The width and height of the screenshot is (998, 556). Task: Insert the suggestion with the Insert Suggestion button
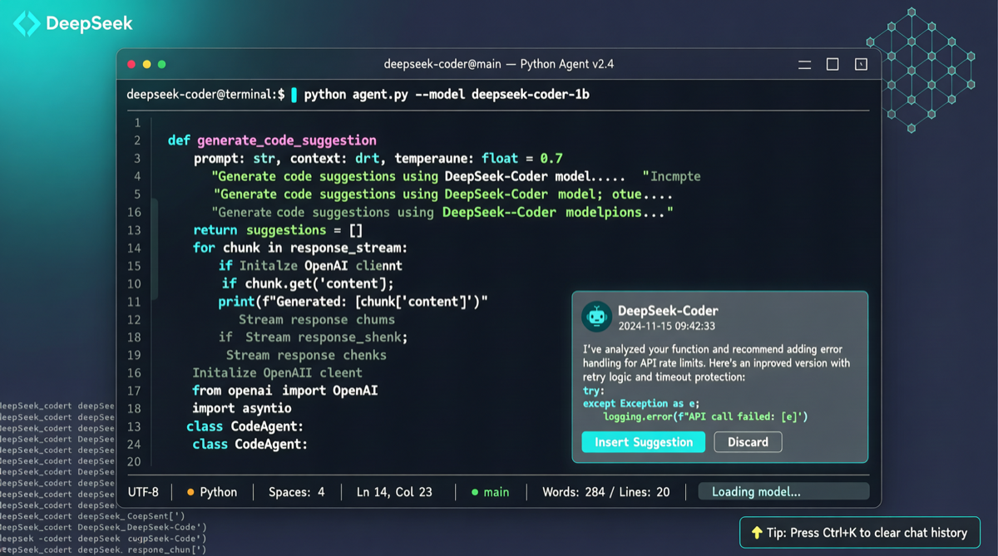pos(643,442)
